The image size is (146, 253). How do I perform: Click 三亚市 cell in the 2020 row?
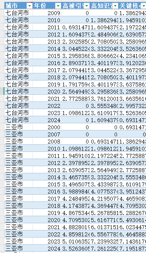point(18,219)
